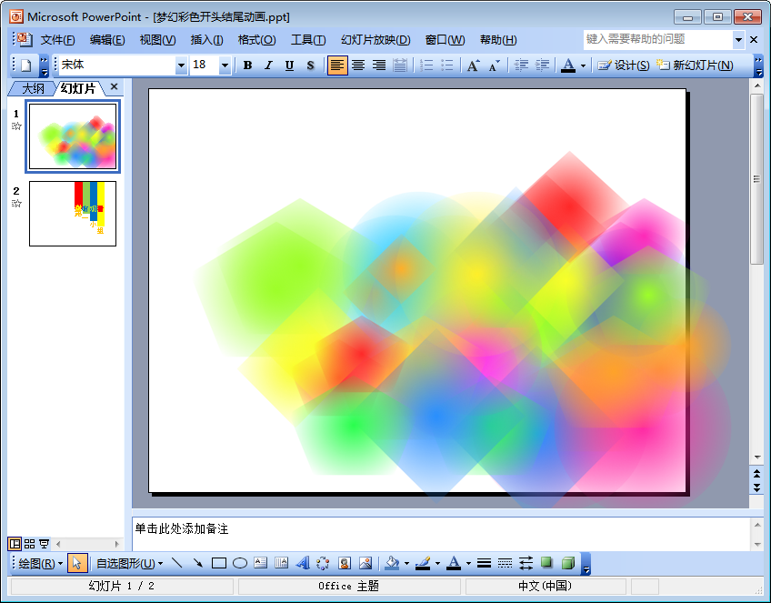Open fill color dropdown arrow
771x603 pixels.
pyautogui.click(x=406, y=564)
